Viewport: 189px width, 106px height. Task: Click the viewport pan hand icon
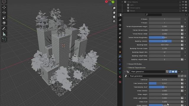[114, 12]
